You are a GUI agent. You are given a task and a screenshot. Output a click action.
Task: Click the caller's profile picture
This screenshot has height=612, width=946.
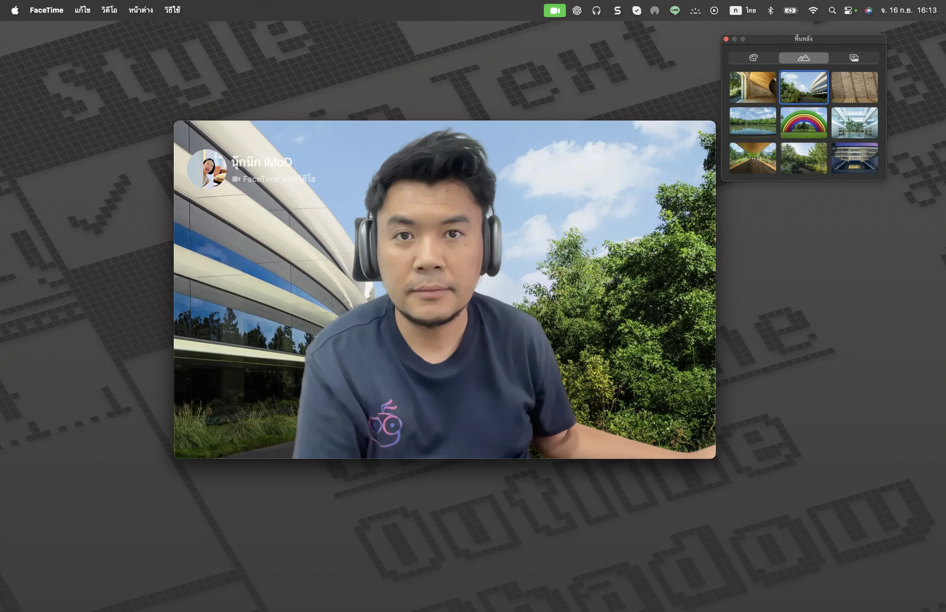[x=207, y=169]
